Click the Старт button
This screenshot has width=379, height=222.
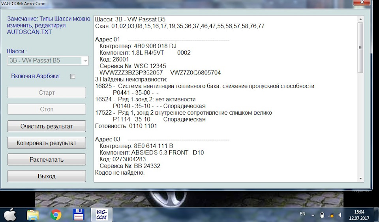coord(47,93)
